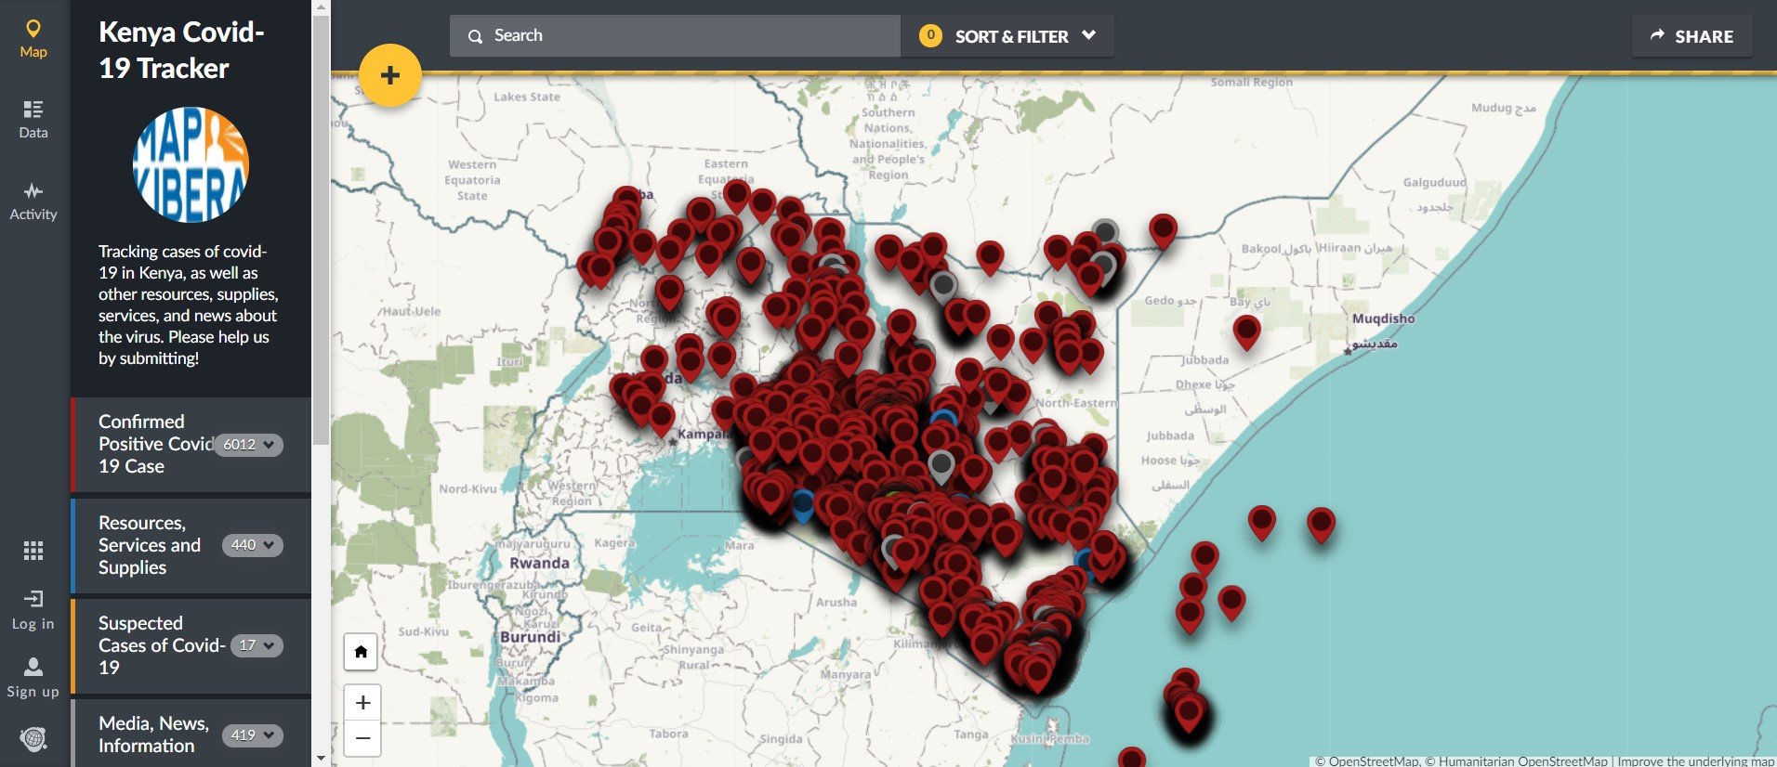1777x767 pixels.
Task: Click the home reset-view map button
Action: click(362, 651)
